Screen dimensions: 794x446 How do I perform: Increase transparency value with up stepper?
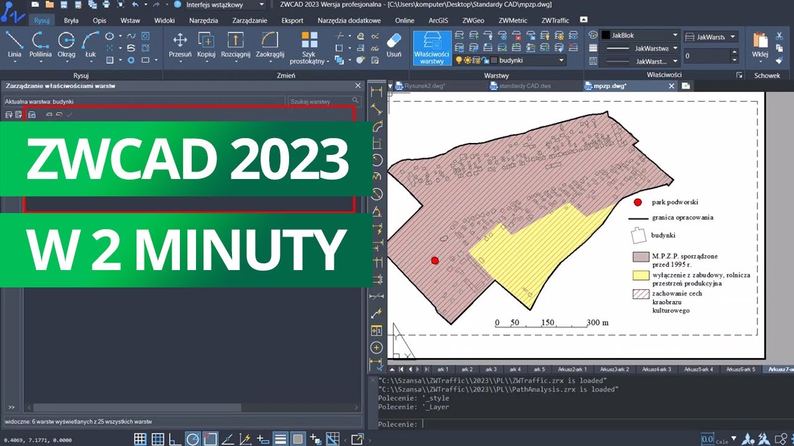734,53
